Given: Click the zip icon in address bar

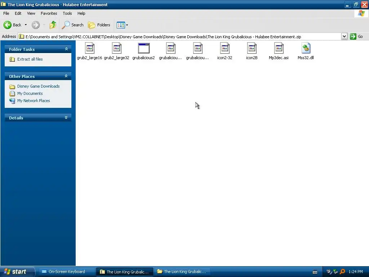Looking at the screenshot, I should pyautogui.click(x=21, y=36).
